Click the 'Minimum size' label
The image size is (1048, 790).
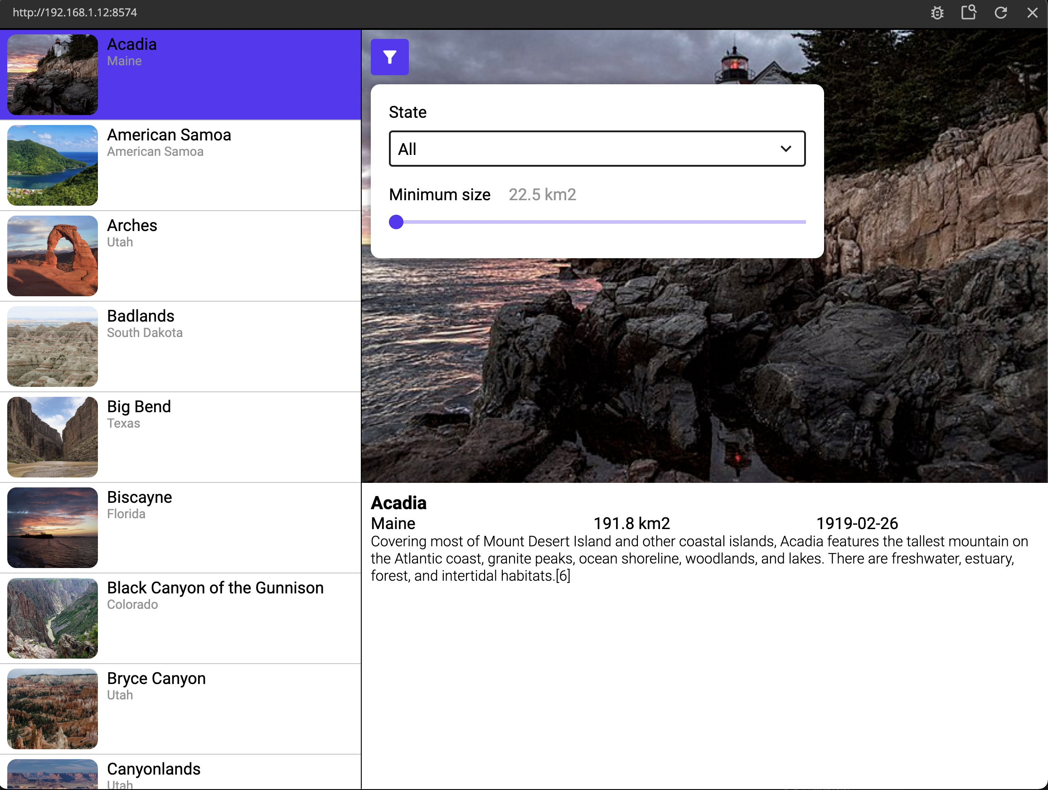pos(440,194)
